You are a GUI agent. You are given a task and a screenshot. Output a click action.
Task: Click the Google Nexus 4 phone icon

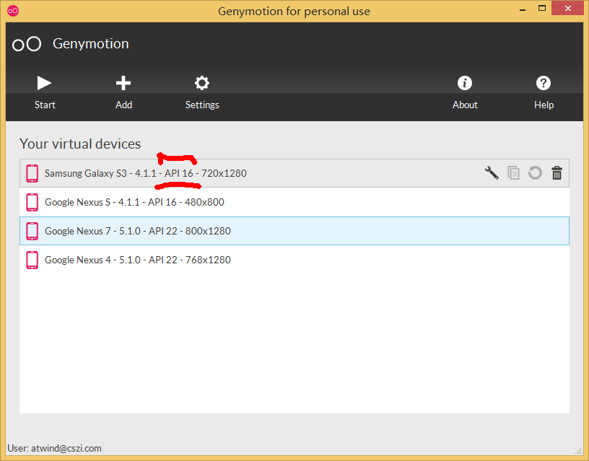32,260
